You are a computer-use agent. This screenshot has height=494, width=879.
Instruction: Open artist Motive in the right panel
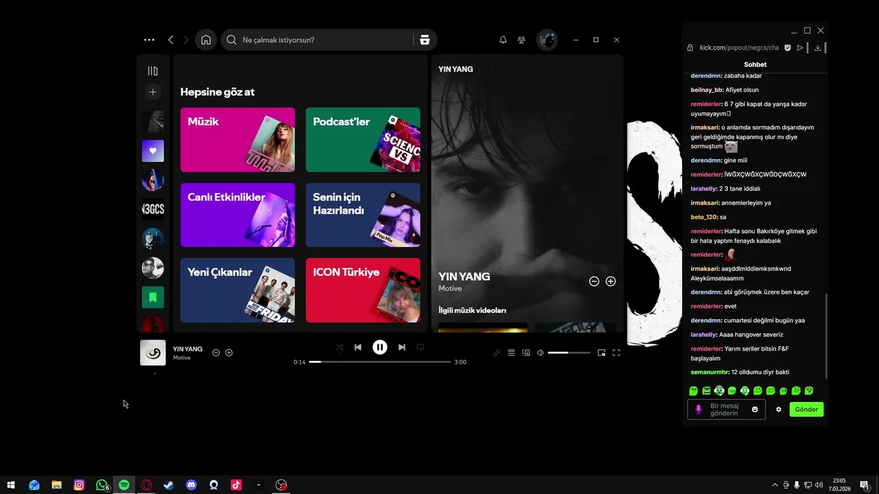click(x=450, y=289)
